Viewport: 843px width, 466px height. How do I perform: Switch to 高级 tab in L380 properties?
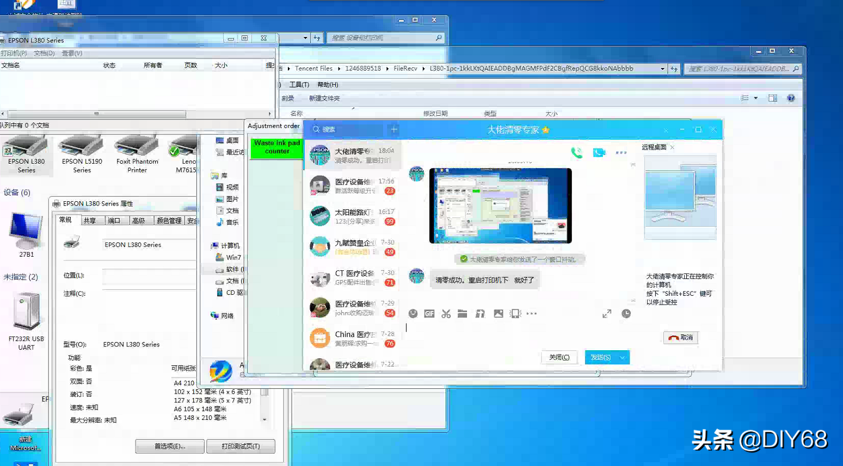tap(139, 221)
